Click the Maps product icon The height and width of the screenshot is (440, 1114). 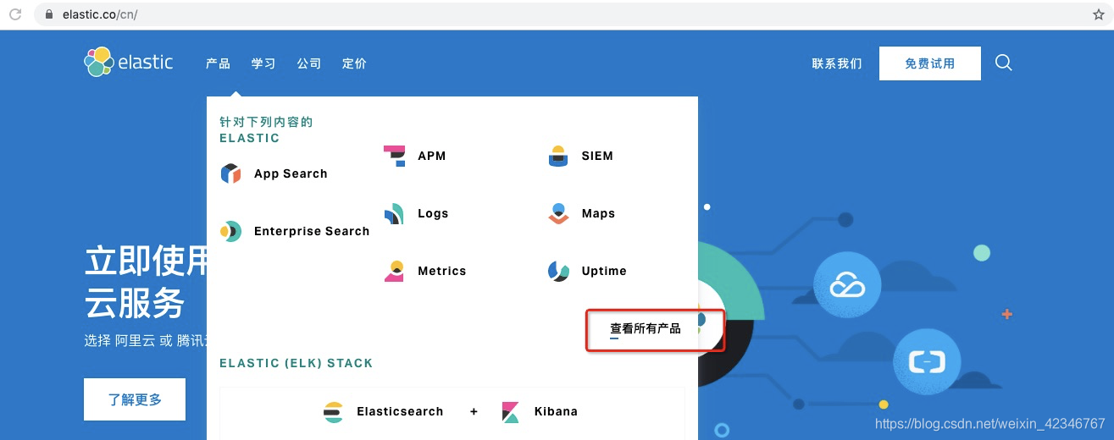(557, 214)
